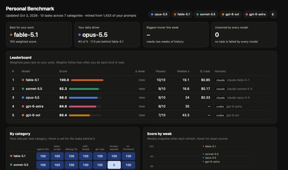
Task: Toggle the opus-5.5 model filter chip
Action: click(x=159, y=14)
